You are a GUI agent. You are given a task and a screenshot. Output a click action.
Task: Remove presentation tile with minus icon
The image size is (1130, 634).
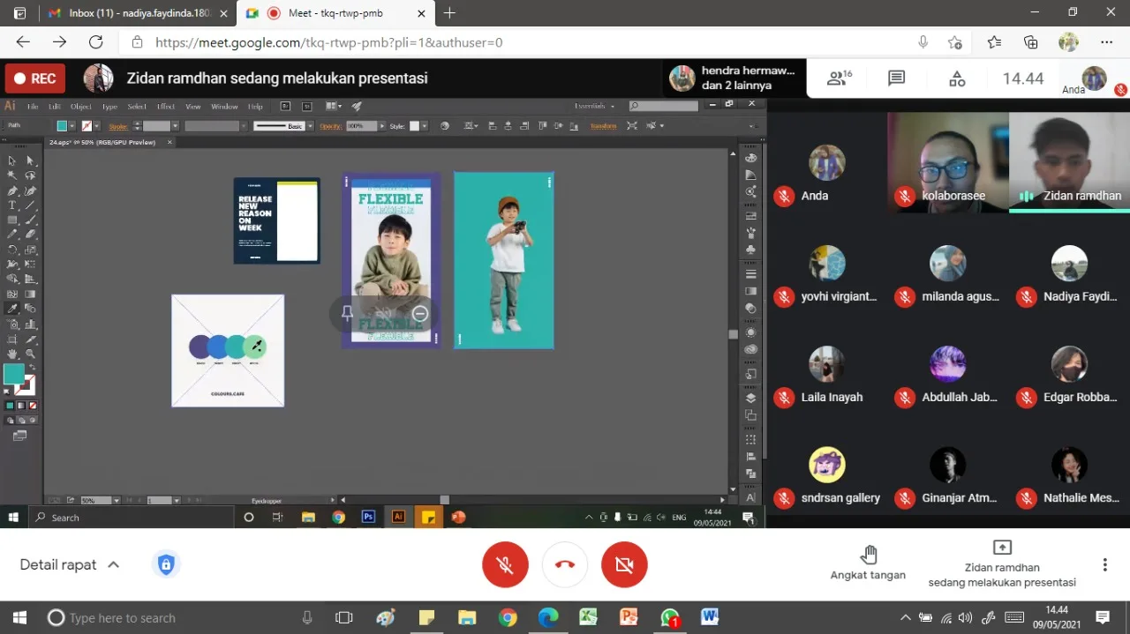pos(420,313)
